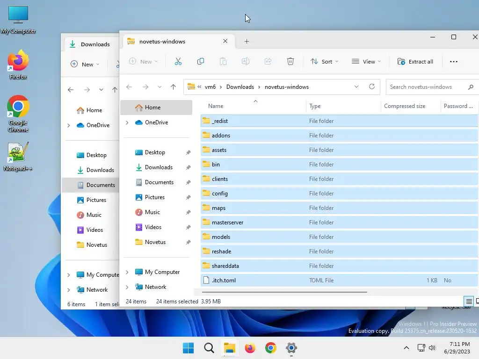The height and width of the screenshot is (359, 479).
Task: Open the Windows Start button
Action: (188, 348)
